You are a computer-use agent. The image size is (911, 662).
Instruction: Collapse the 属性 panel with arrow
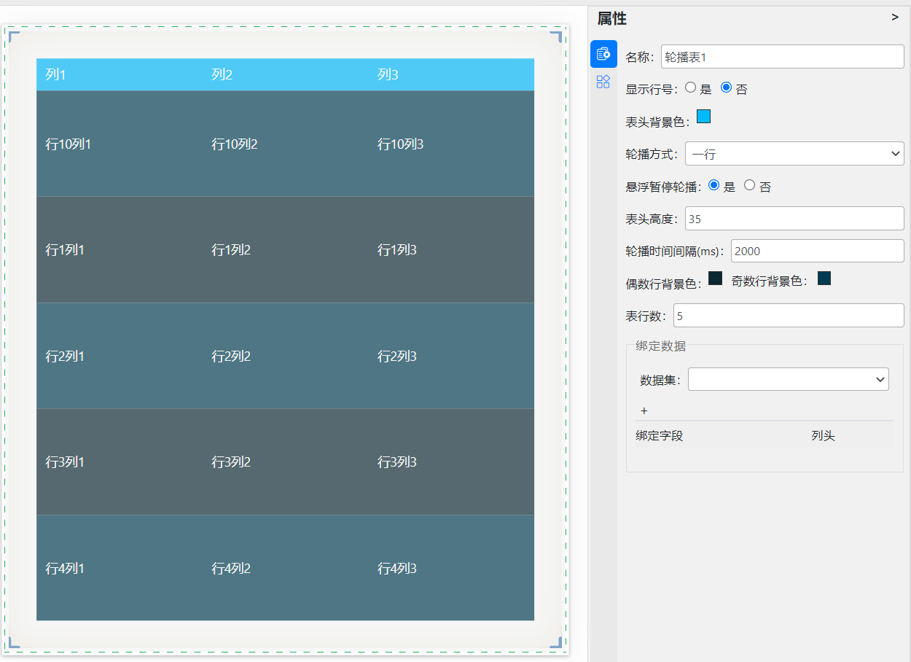(x=895, y=17)
